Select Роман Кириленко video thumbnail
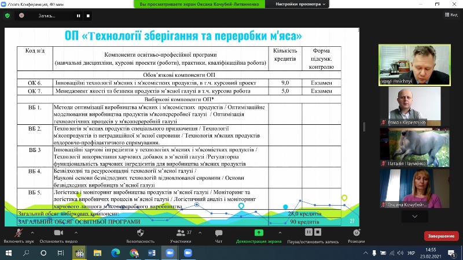The image size is (463, 260). [x=414, y=106]
